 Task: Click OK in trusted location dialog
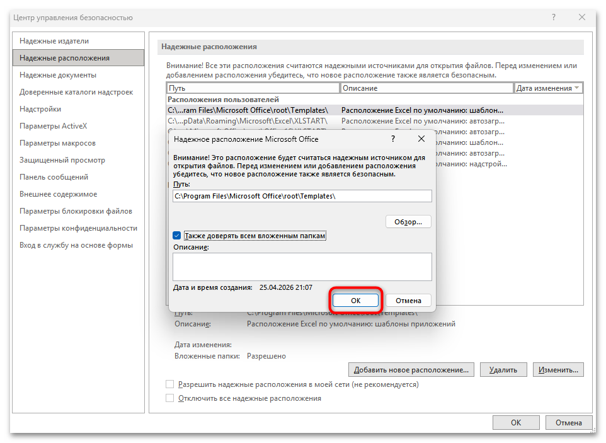pyautogui.click(x=355, y=301)
